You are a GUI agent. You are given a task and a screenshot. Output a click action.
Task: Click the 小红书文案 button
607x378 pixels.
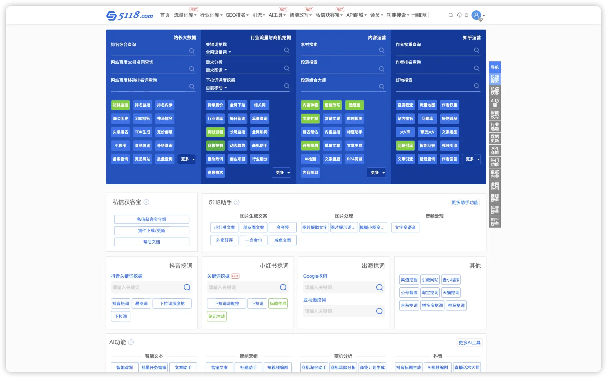[224, 227]
